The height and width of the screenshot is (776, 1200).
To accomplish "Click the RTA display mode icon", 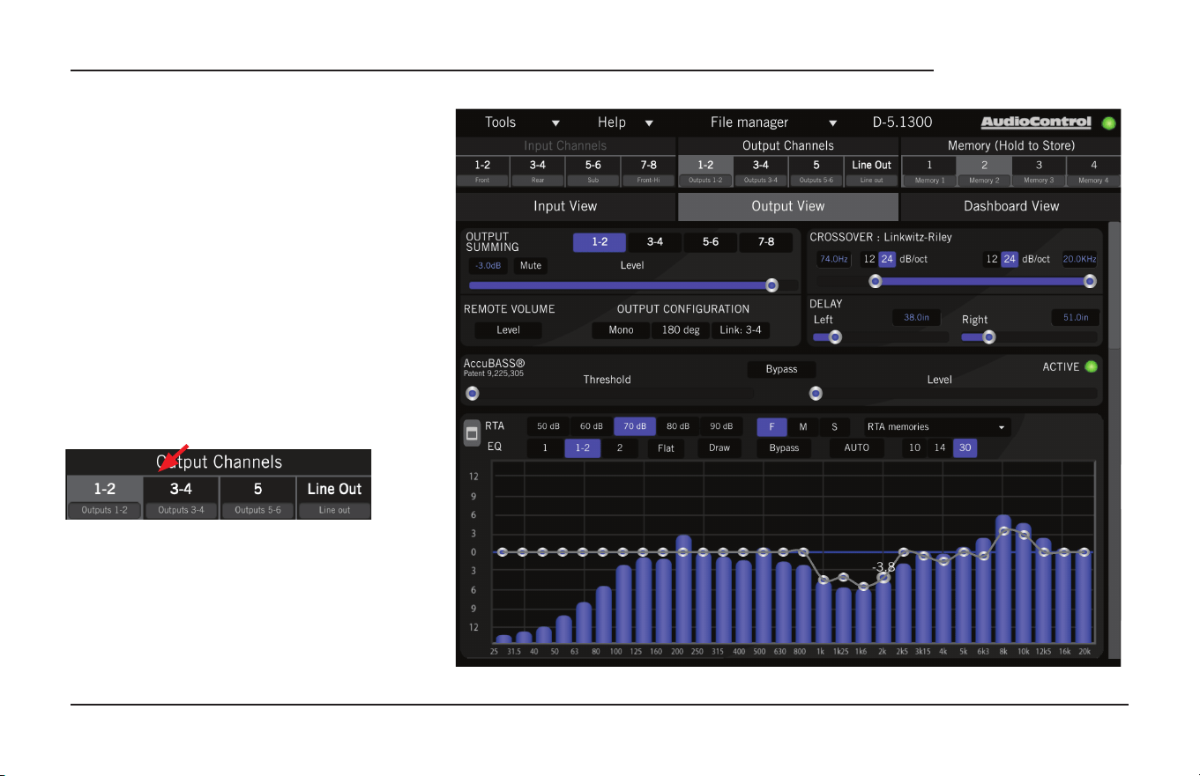I will [472, 432].
